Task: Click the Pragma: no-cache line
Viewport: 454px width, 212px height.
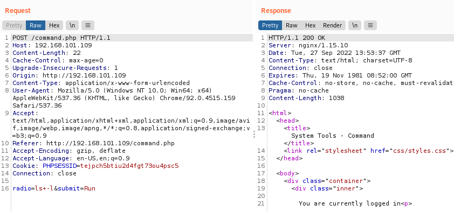Action: point(299,90)
